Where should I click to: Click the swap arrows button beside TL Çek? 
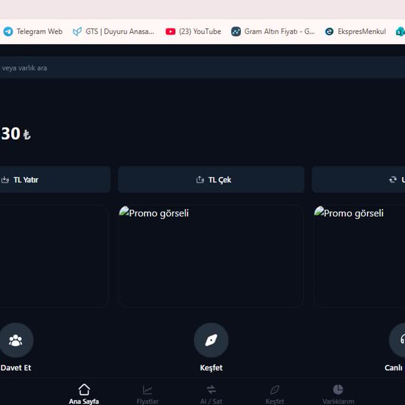[359, 179]
